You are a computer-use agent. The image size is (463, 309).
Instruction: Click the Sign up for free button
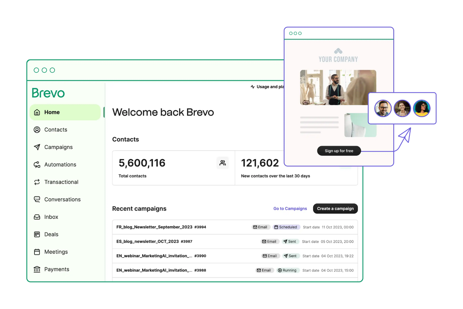click(339, 151)
